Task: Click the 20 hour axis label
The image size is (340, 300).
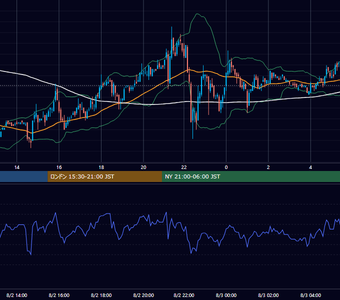Action: [143, 167]
